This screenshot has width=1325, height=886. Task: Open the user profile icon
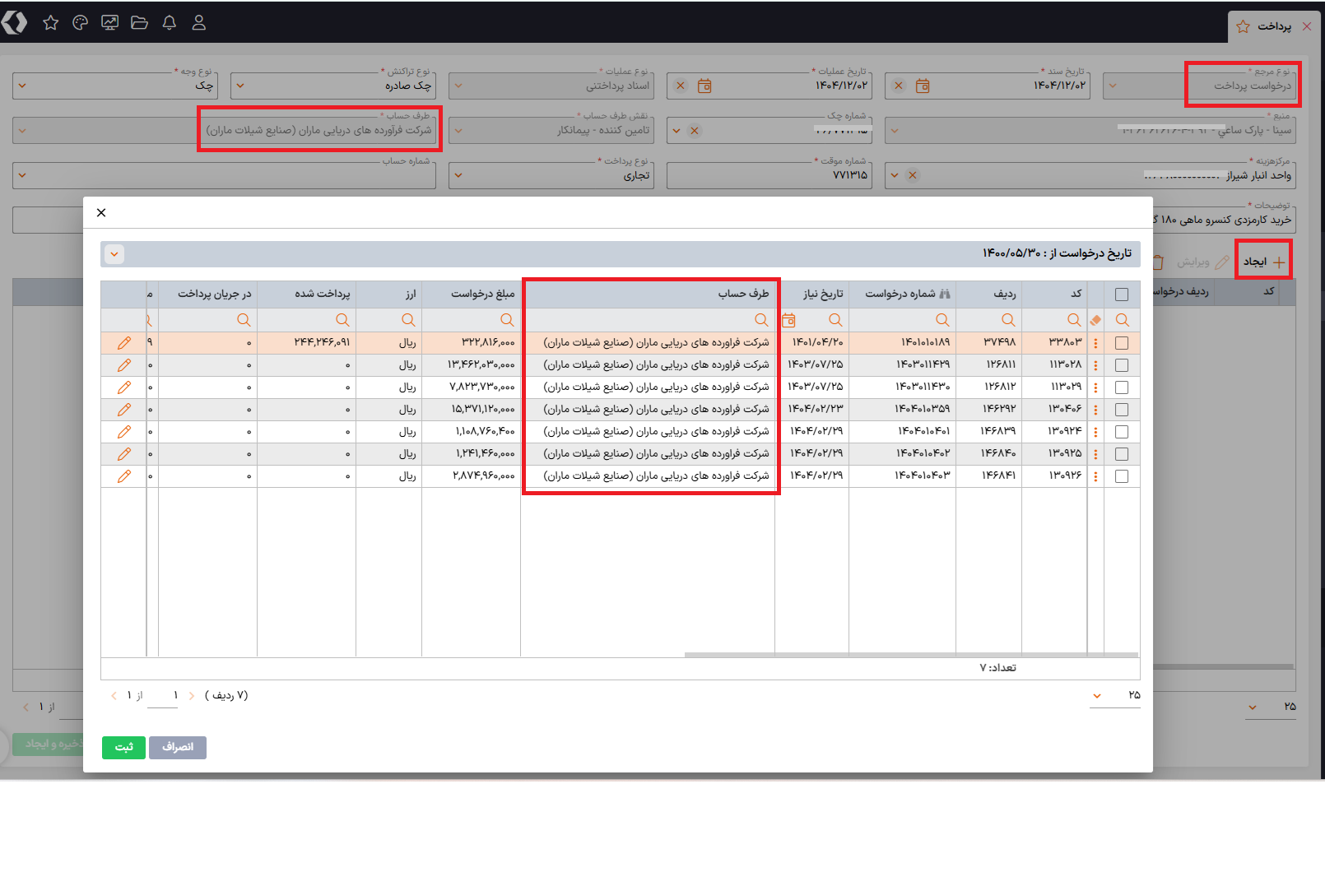tap(199, 23)
